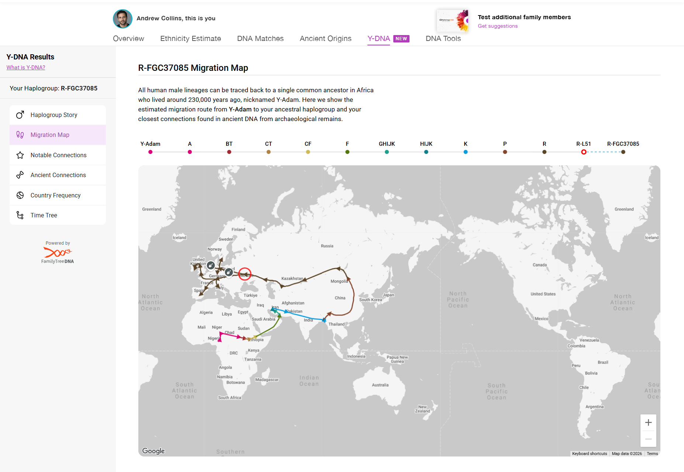684x472 pixels.
Task: Click the Get suggestions link
Action: click(498, 26)
